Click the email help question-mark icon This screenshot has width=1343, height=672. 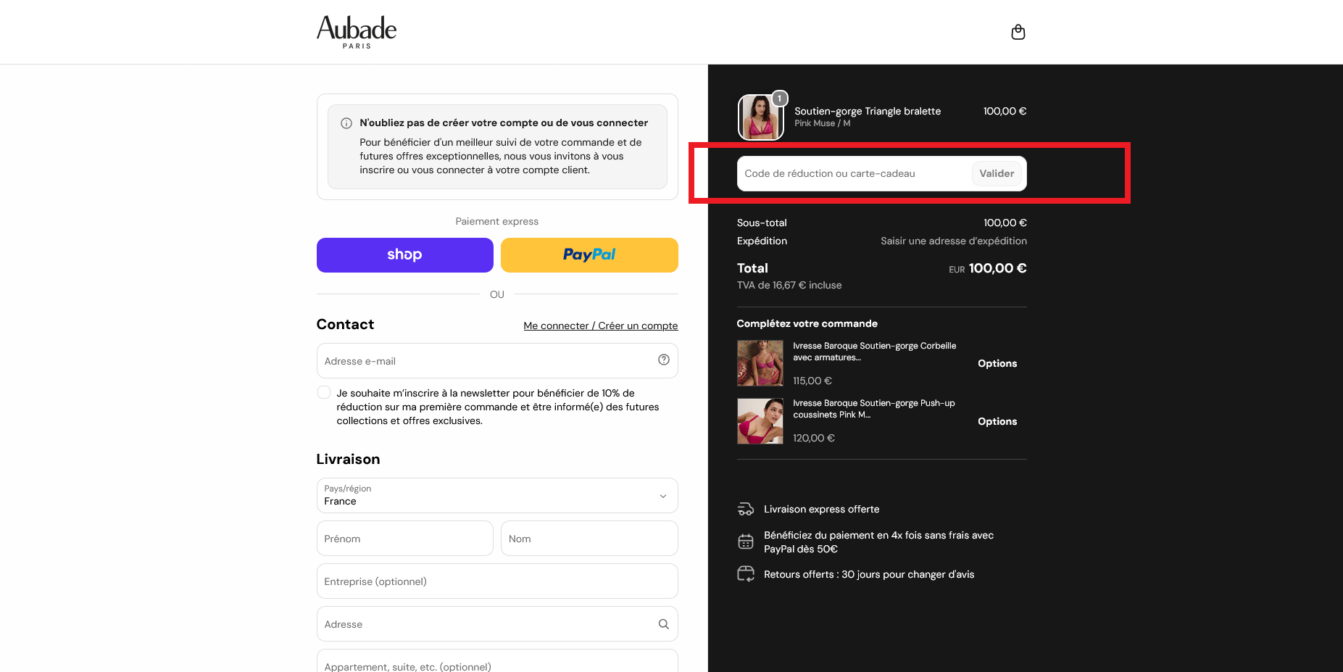click(663, 360)
